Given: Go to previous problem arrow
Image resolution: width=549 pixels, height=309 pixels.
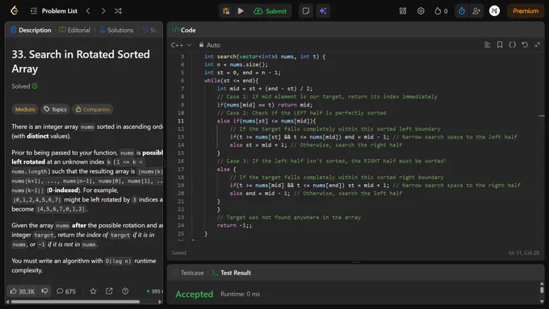Looking at the screenshot, I should (88, 10).
